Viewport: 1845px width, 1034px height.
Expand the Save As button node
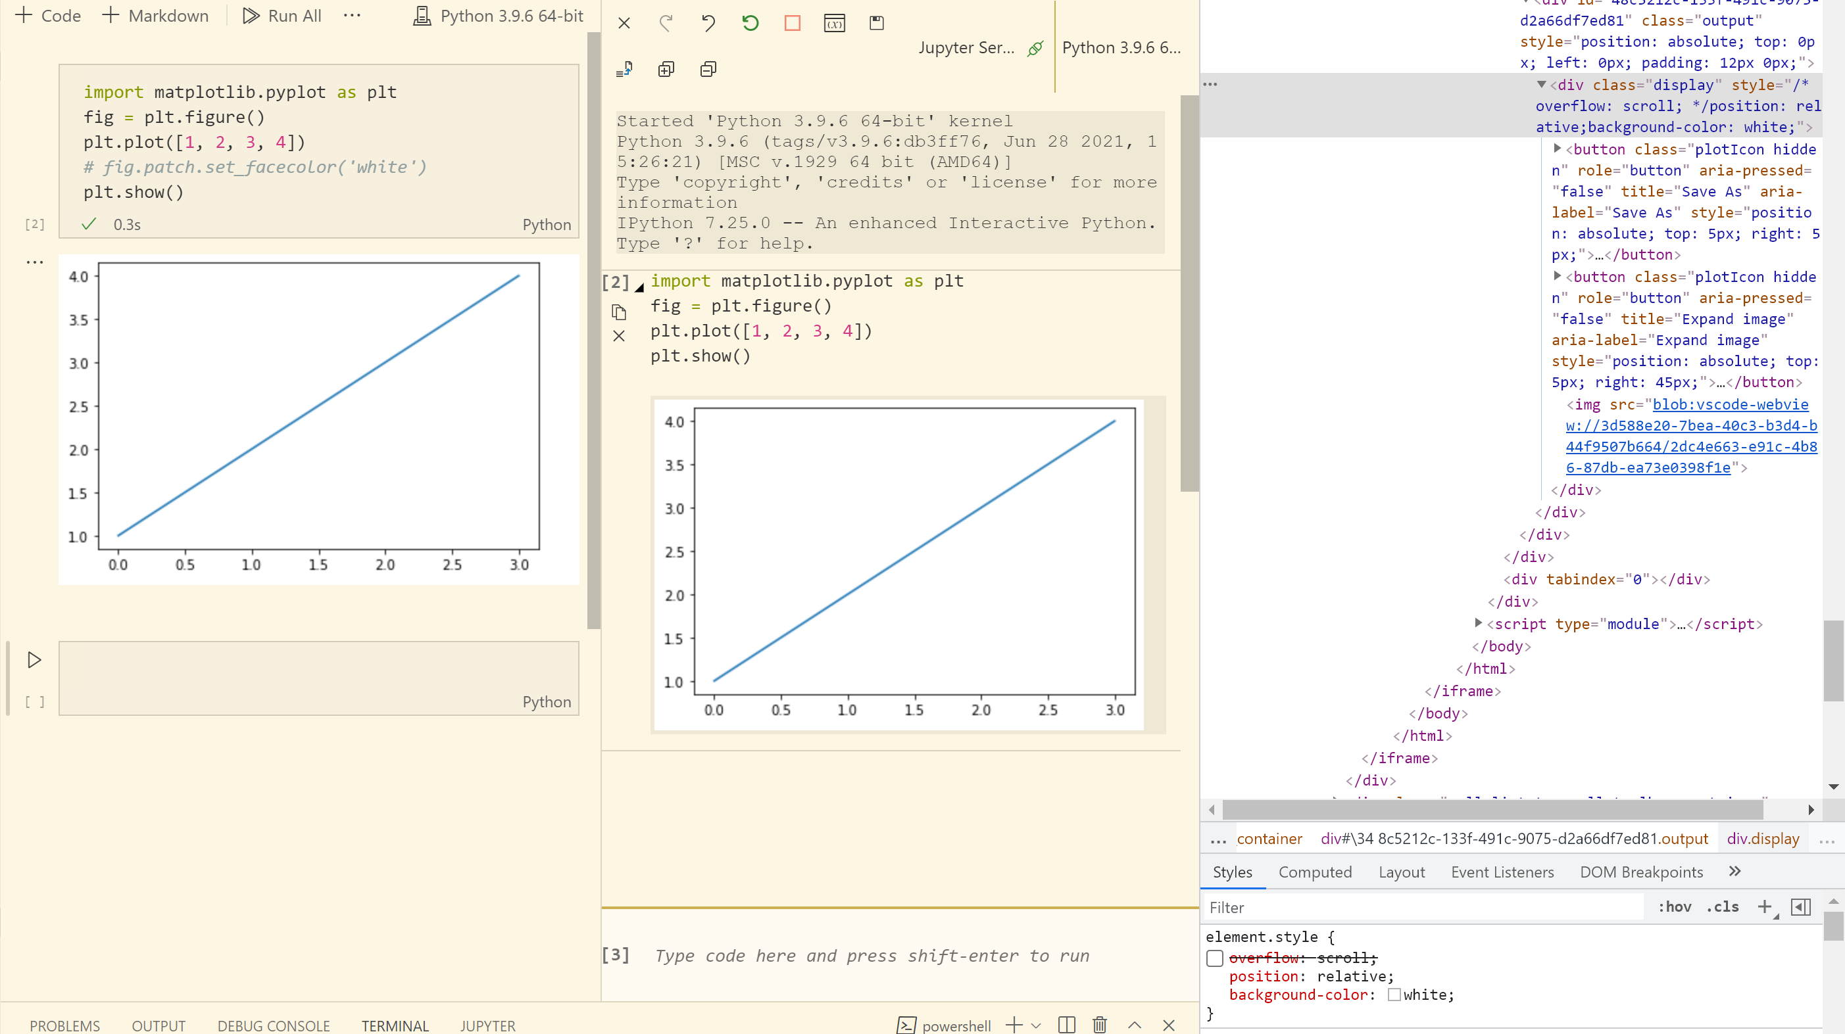tap(1557, 149)
